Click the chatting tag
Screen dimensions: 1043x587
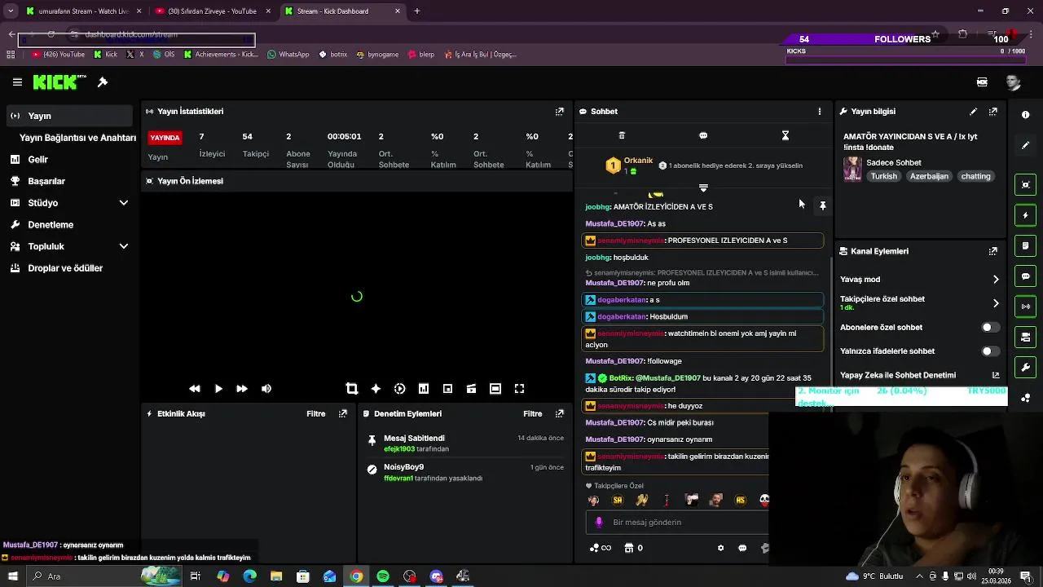click(x=975, y=176)
